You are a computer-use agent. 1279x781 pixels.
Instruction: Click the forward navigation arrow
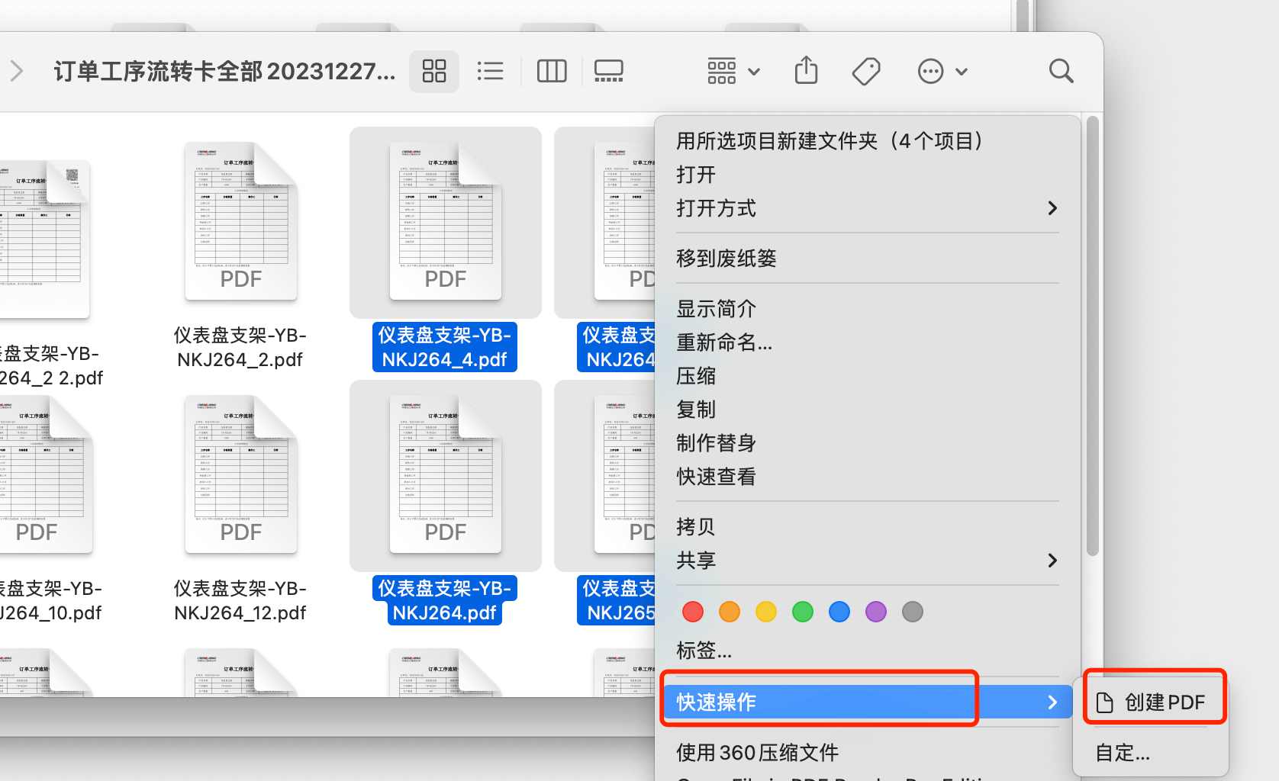point(17,71)
